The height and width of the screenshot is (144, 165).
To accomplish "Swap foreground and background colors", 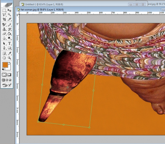I will click(10, 63).
